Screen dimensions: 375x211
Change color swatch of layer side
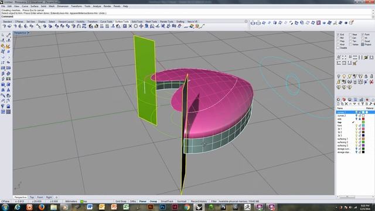coord(363,119)
